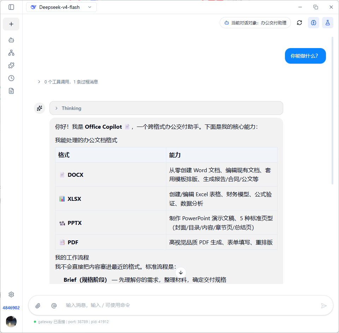Click the 我能处理的办公文档格式 heading
Viewport: 339px width, 333px height.
coord(86,140)
